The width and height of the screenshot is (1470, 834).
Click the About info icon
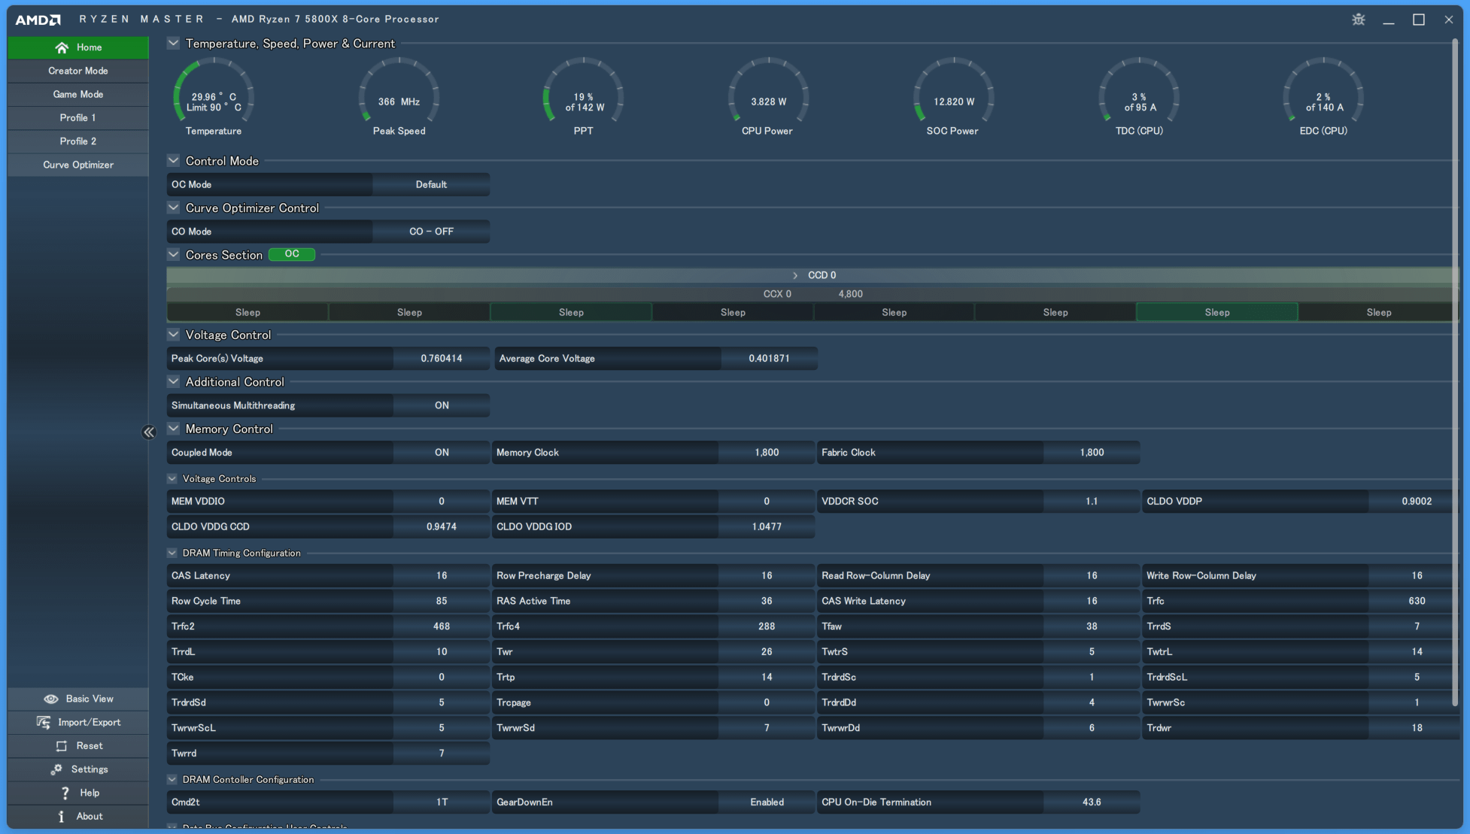[62, 816]
